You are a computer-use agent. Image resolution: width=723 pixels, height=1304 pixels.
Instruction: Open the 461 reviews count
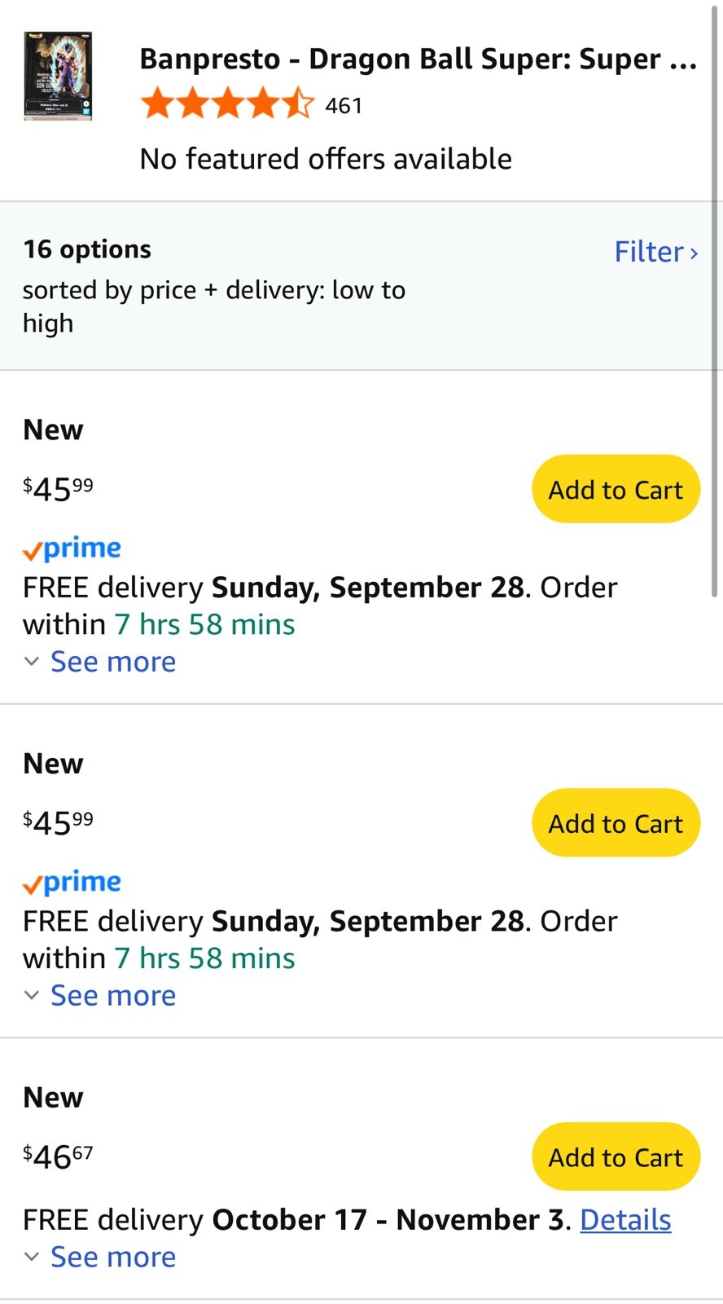tap(344, 106)
